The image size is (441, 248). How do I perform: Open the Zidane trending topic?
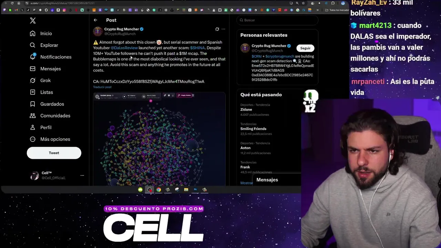[246, 110]
